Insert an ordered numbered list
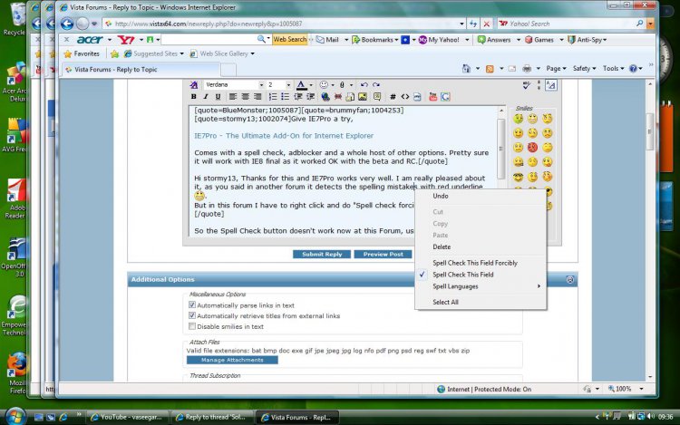 (x=272, y=97)
